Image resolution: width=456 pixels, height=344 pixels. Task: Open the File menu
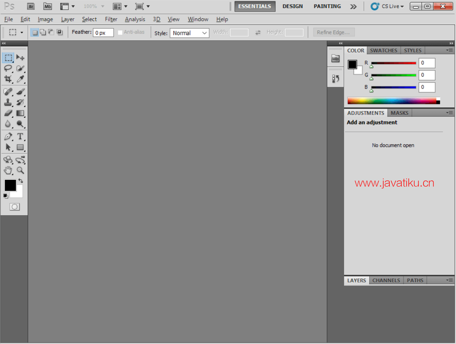(9, 19)
